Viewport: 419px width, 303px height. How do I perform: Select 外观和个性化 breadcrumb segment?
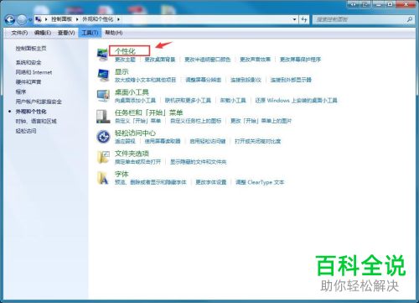tap(98, 19)
